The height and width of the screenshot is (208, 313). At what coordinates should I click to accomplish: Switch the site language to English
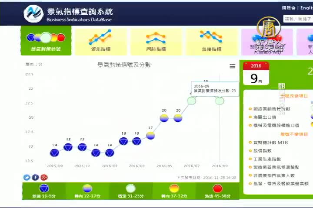306,8
